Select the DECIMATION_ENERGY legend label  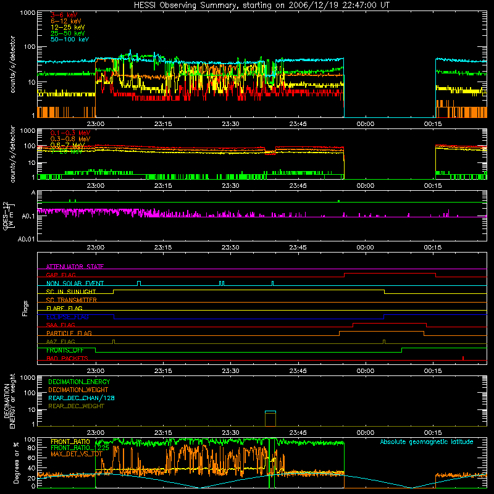pos(79,382)
